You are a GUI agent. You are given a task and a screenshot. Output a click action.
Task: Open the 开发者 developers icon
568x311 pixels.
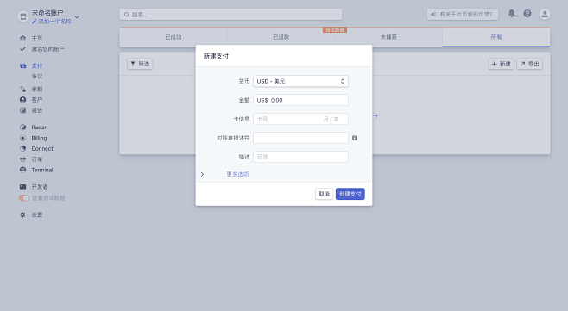point(22,187)
